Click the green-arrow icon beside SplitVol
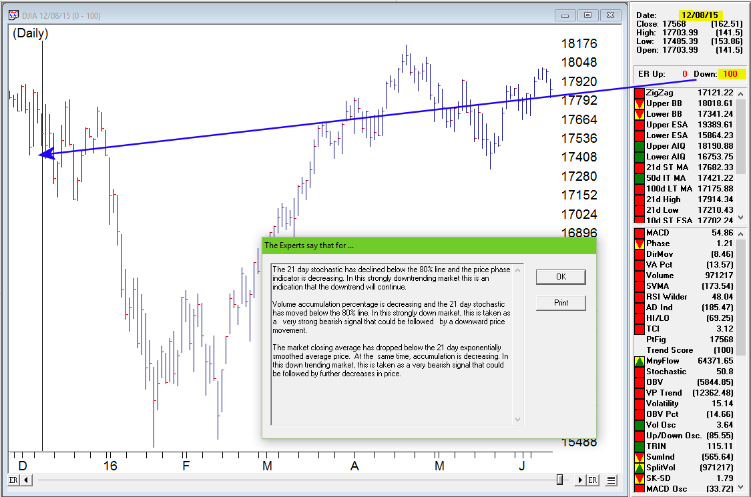The width and height of the screenshot is (751, 497). 639,468
